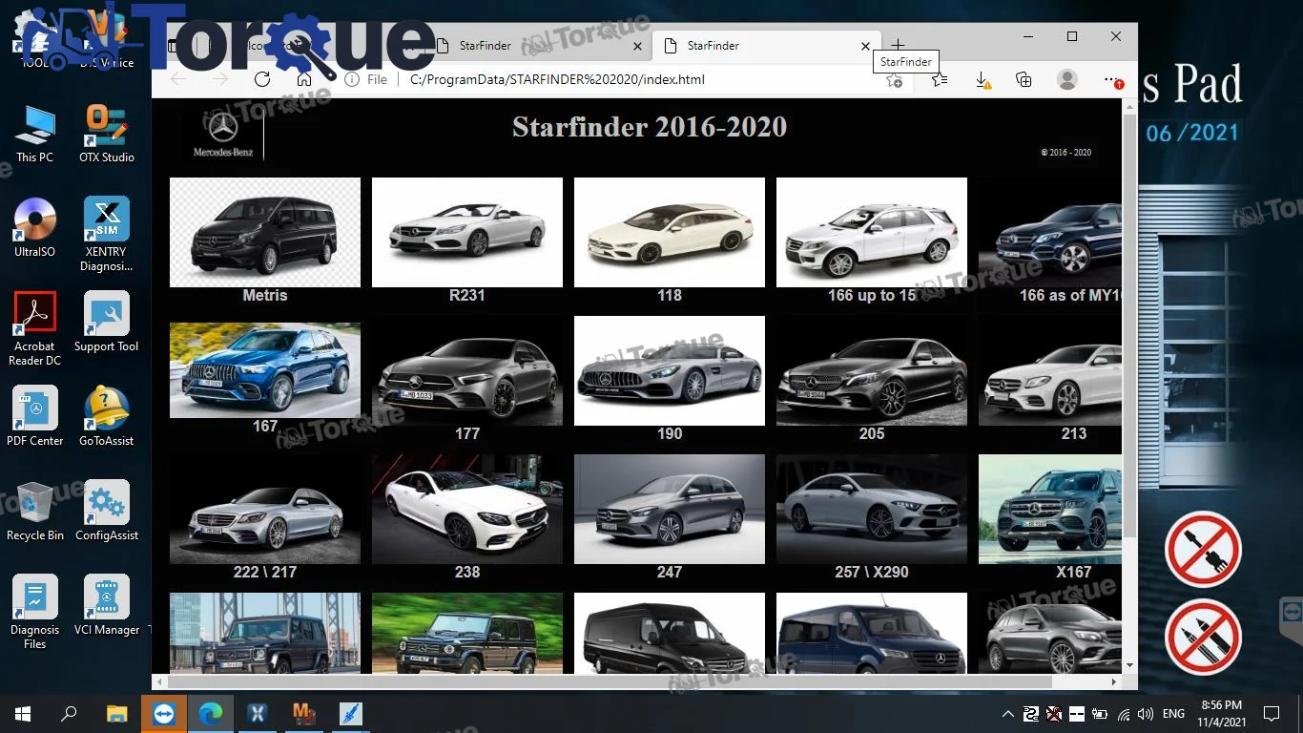1303x733 pixels.
Task: Select the blue 167 SUV thumbnail
Action: click(265, 370)
